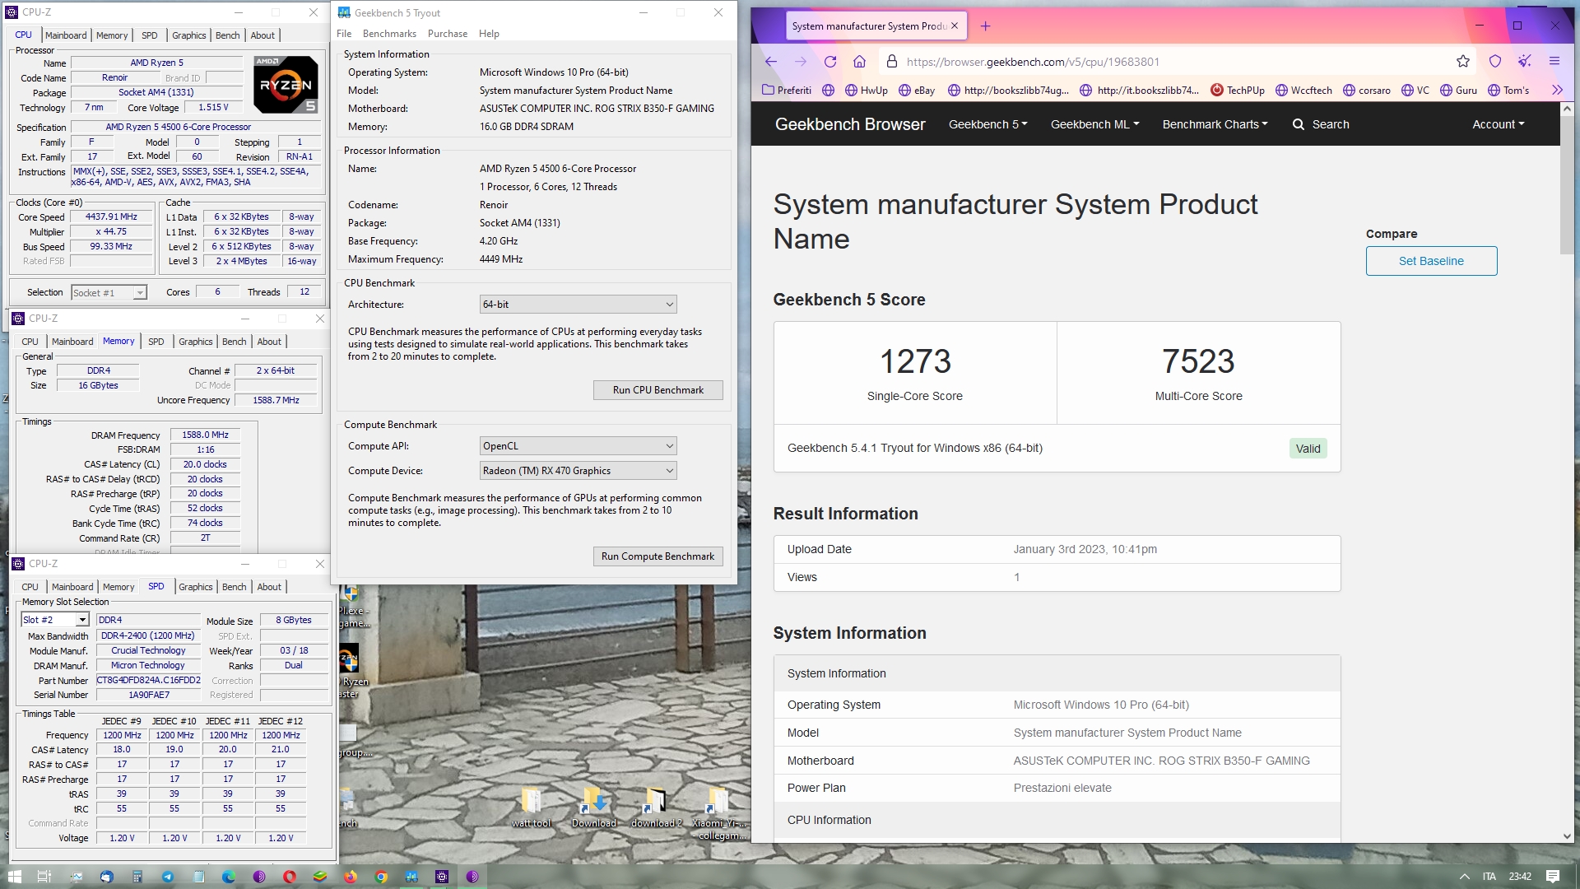Expand the Benchmark Charts dropdown

coord(1215,124)
